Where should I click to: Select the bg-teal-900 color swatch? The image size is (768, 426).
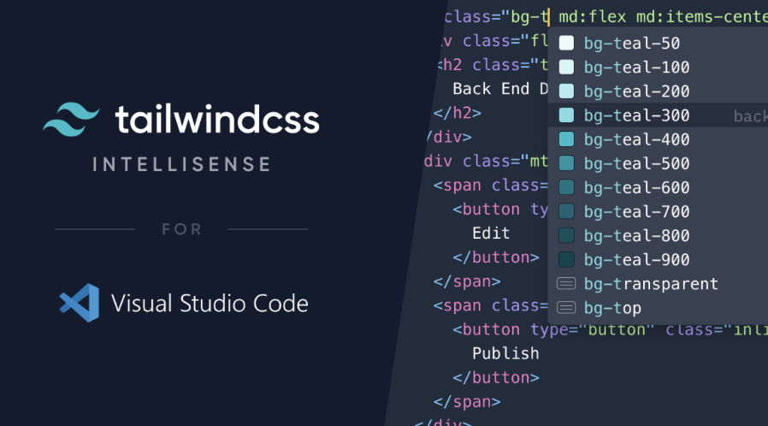(566, 259)
